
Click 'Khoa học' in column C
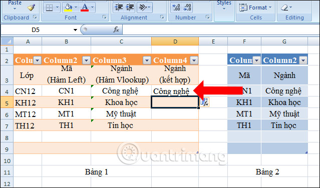[x=121, y=102]
